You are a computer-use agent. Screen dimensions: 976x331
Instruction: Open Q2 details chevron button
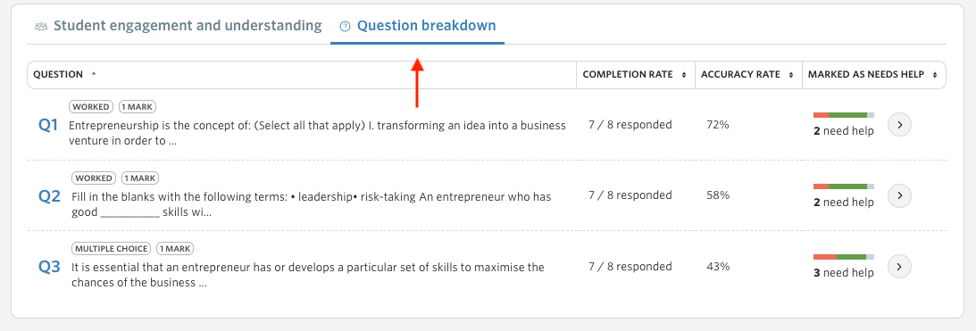pyautogui.click(x=899, y=196)
